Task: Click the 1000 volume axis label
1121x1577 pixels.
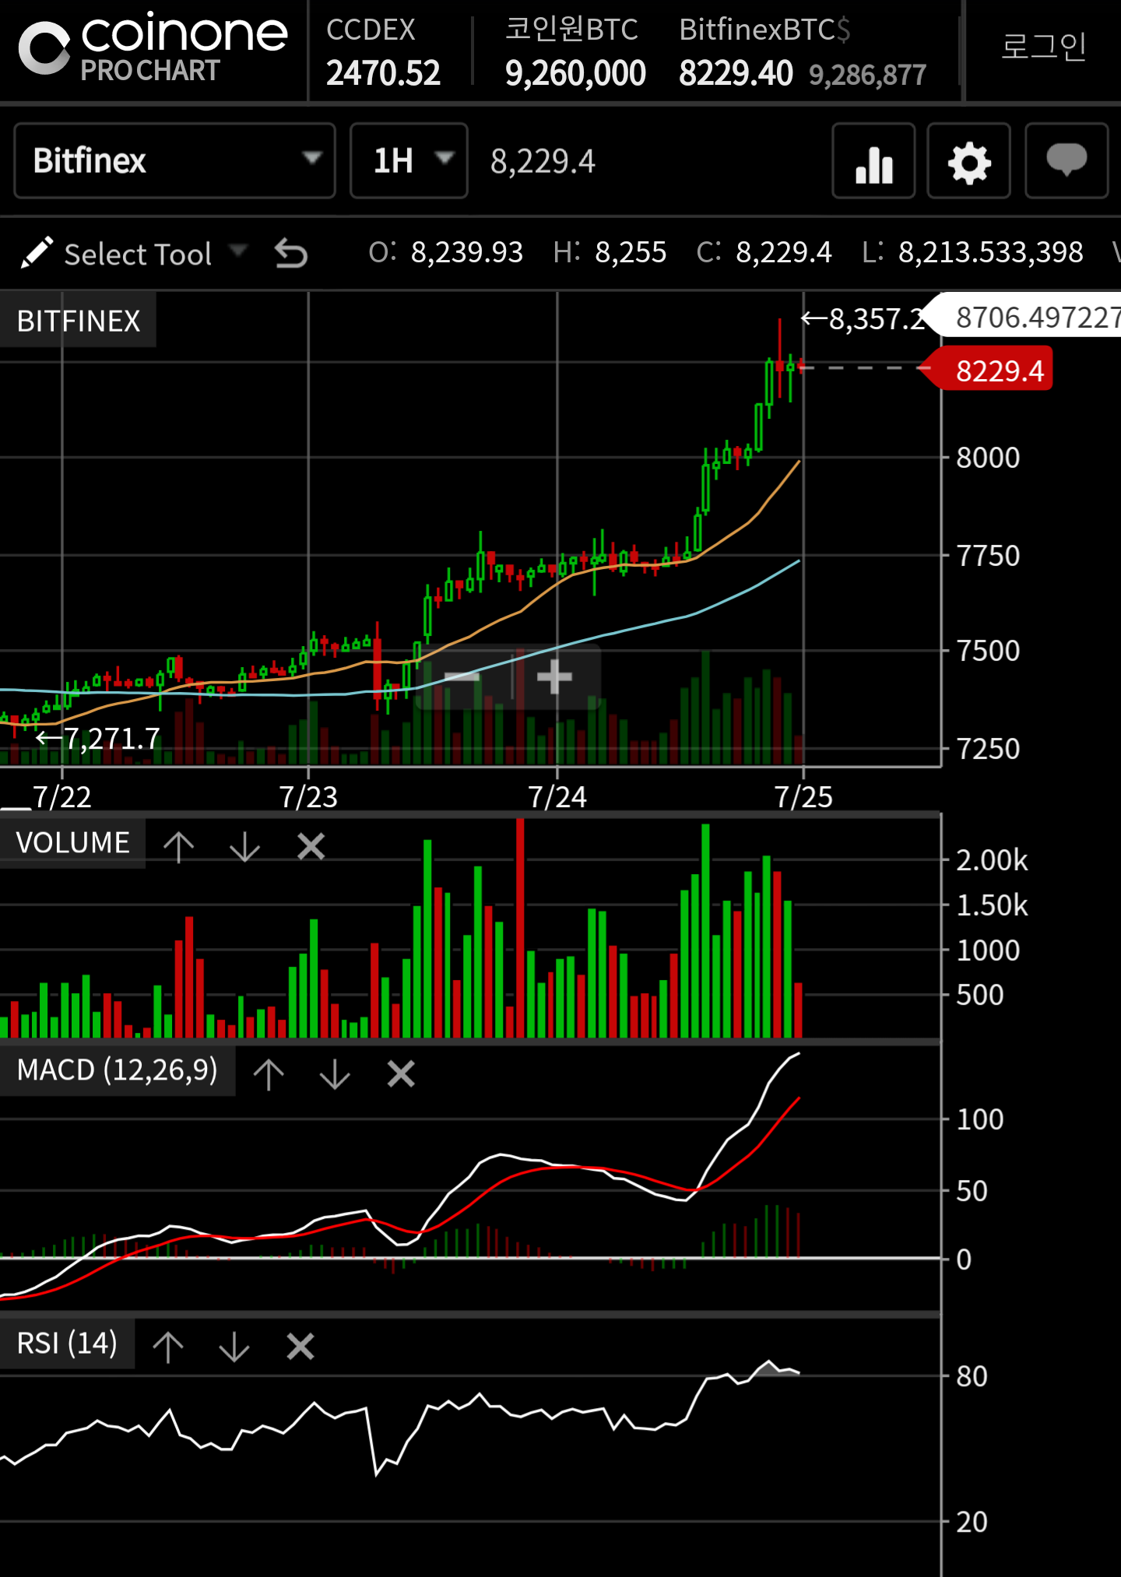Action: (x=988, y=950)
